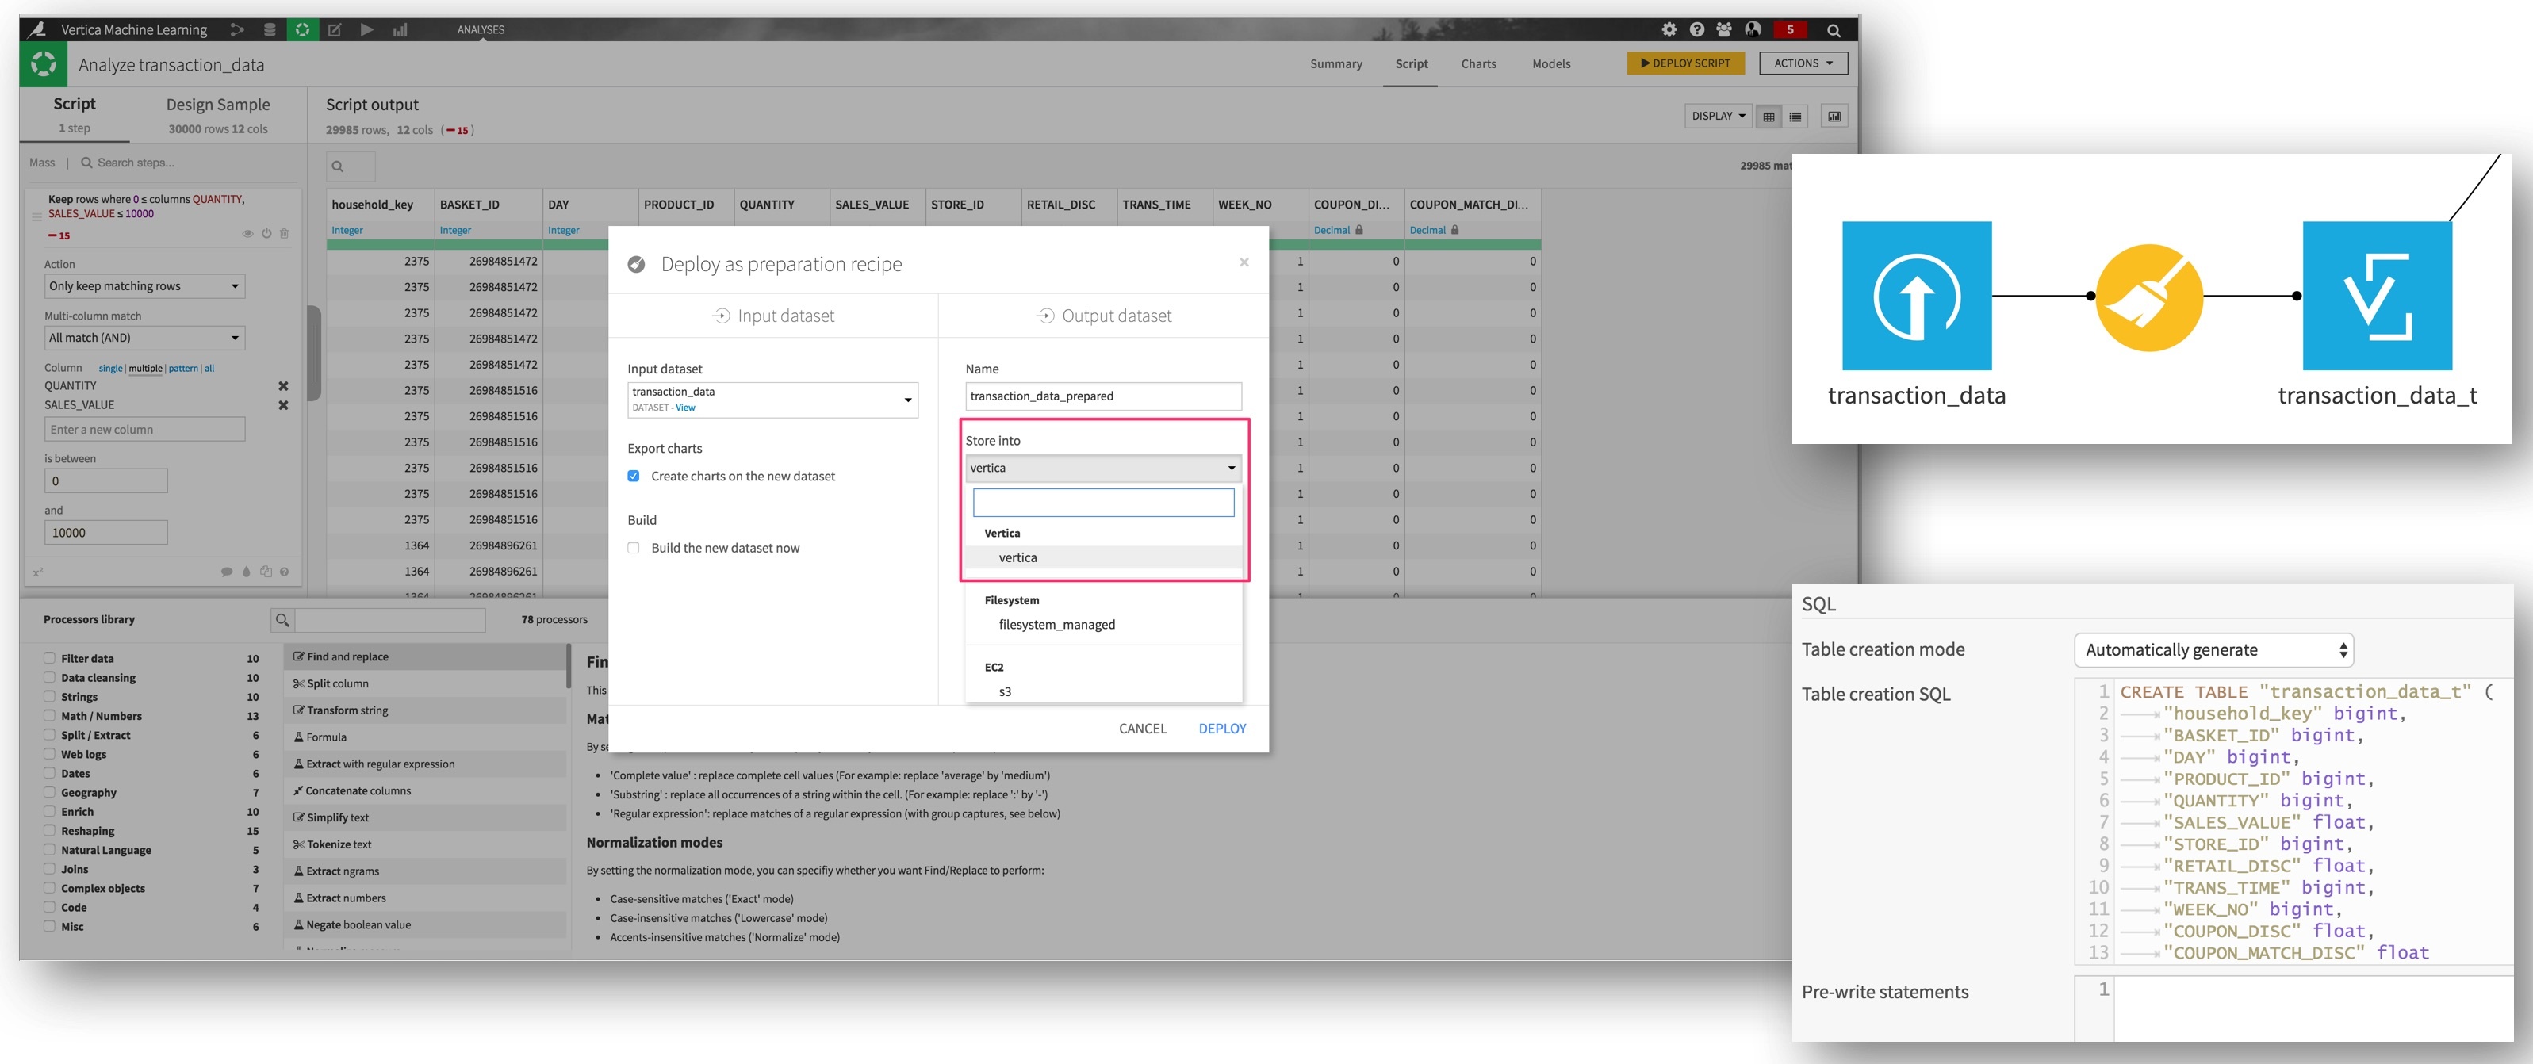Open the Output dataset tab in dialog
Screen dimensions: 2533x1064
pyautogui.click(x=1103, y=316)
